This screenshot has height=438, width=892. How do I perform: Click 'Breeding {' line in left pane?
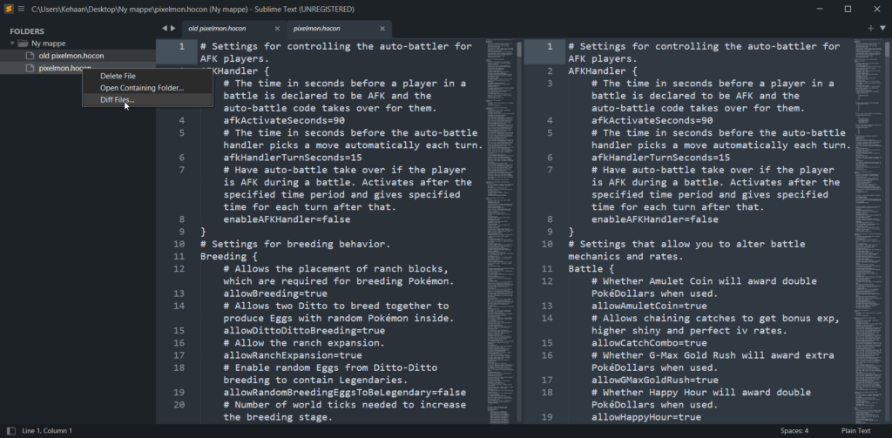229,257
